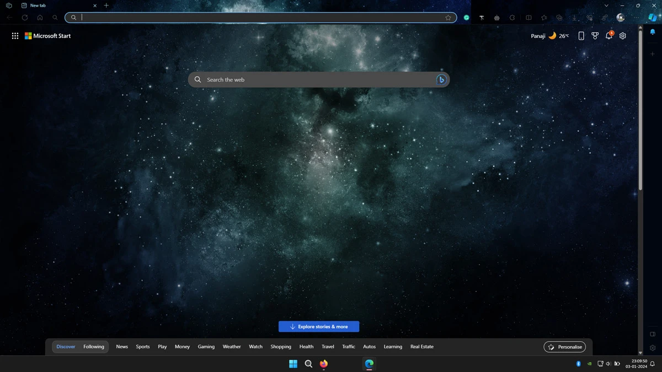This screenshot has height=372, width=662.
Task: Open the Downloads toolbar icon
Action: (x=574, y=18)
